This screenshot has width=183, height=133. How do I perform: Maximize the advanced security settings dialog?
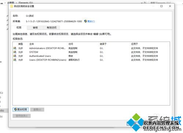tap(161, 6)
